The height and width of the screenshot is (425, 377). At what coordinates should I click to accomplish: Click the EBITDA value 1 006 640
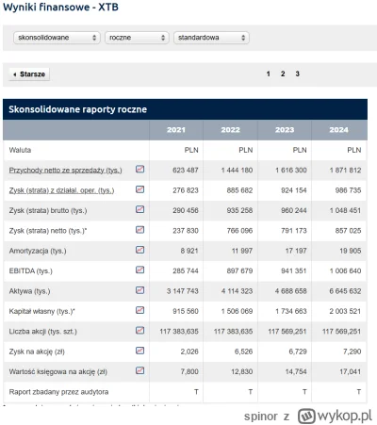coord(345,271)
